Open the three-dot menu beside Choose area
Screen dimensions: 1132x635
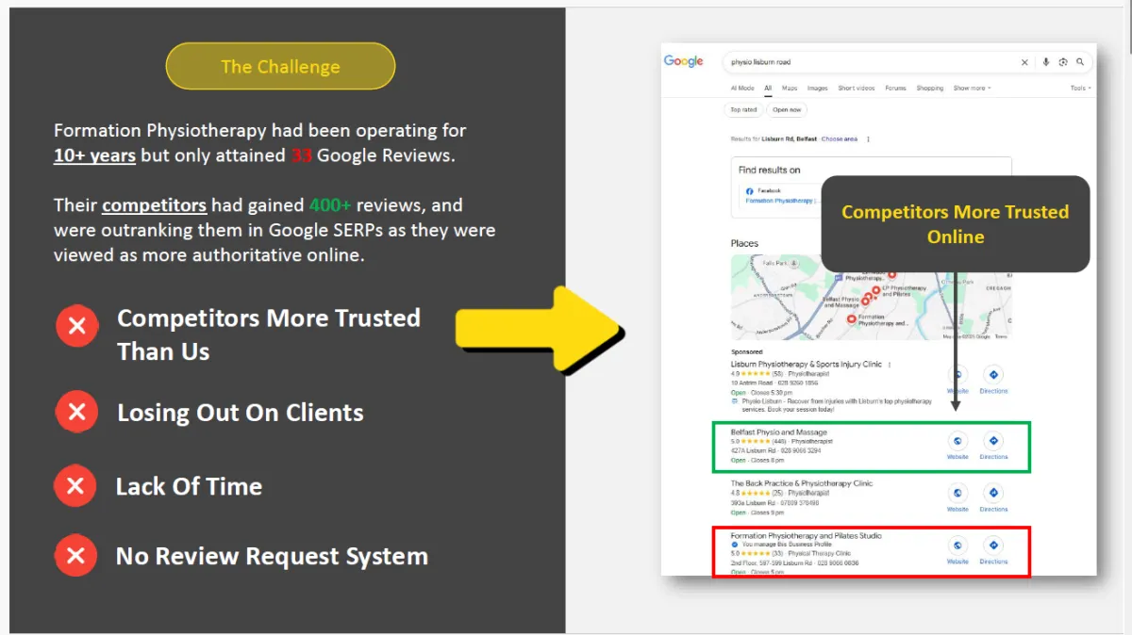(868, 139)
